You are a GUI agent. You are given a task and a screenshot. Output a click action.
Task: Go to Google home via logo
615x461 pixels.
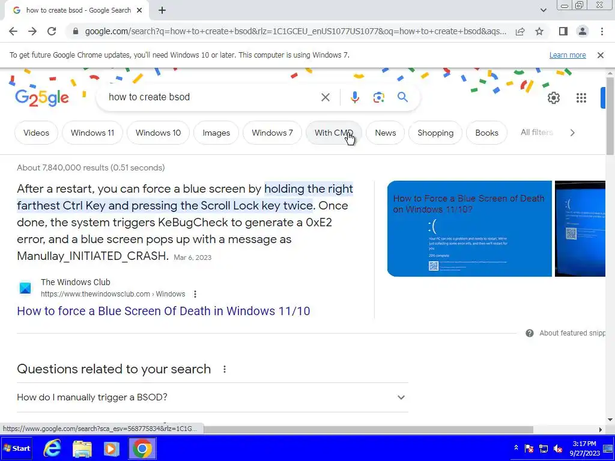[42, 98]
